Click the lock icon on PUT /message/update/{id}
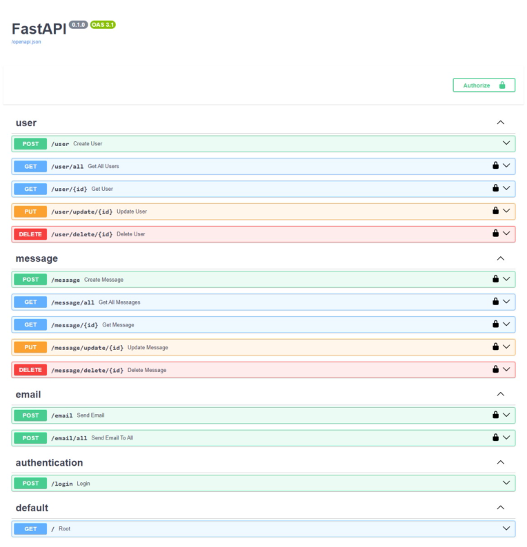The height and width of the screenshot is (547, 527). click(x=495, y=347)
